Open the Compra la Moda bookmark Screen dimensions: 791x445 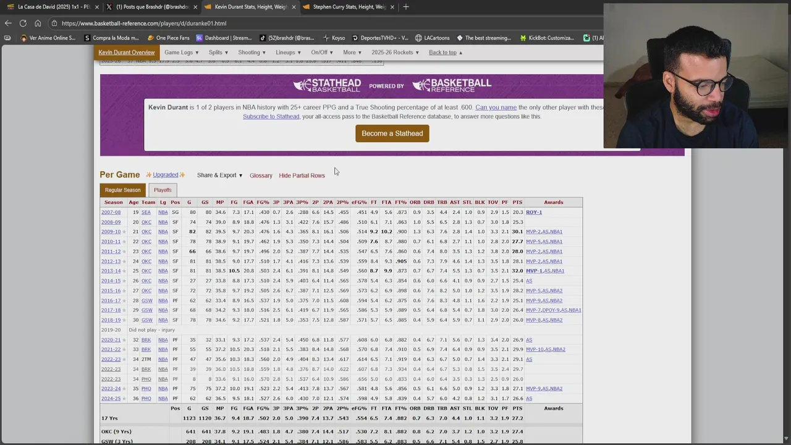[x=111, y=38]
